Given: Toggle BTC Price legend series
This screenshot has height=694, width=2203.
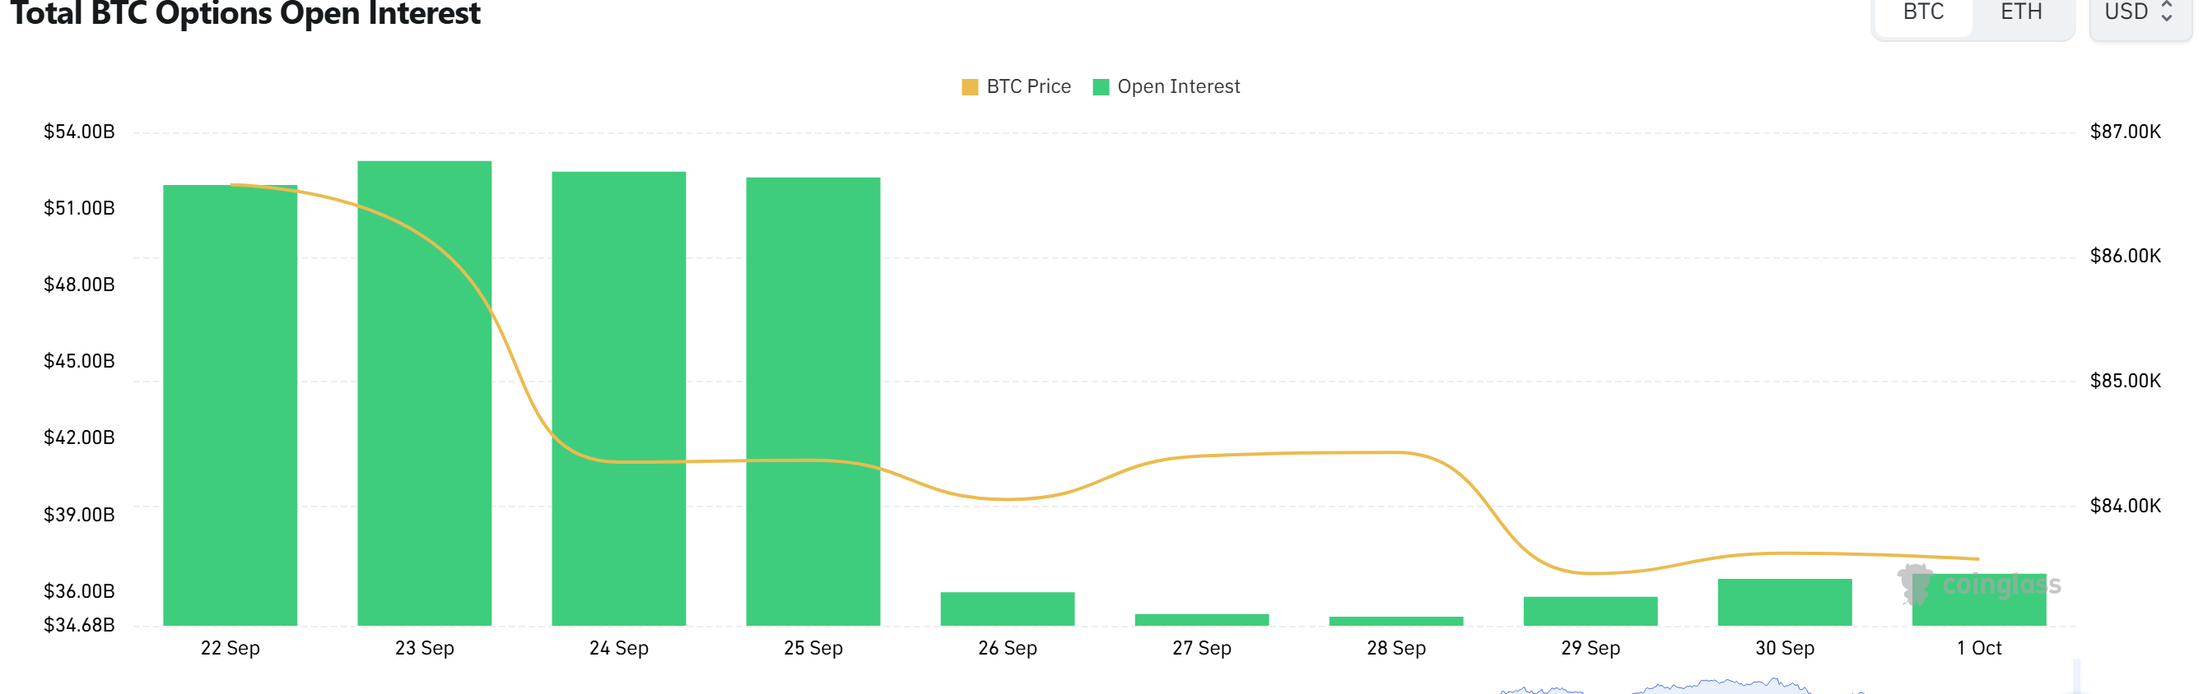Looking at the screenshot, I should click(x=1016, y=86).
